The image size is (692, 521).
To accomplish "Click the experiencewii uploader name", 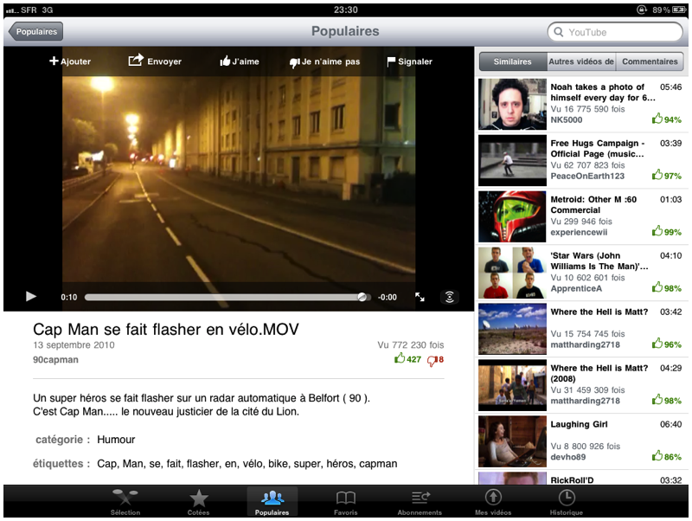I will [579, 232].
